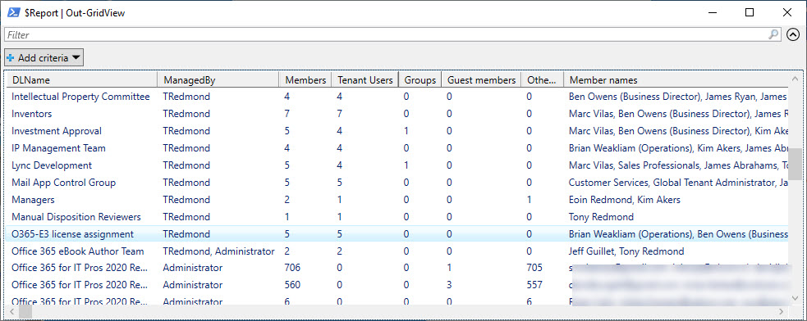Click 'Jeff Guillet, Tony Redmond' member names cell
The width and height of the screenshot is (807, 321).
tap(626, 251)
